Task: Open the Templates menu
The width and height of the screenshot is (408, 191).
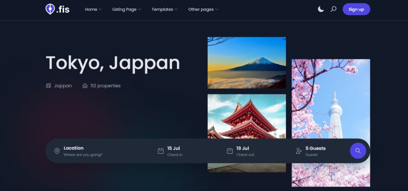Action: click(x=165, y=9)
